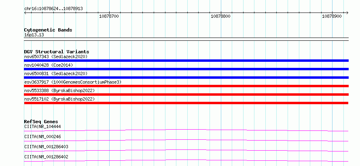
Task: Click the red bar for nsv5517102
Action: click(186, 103)
